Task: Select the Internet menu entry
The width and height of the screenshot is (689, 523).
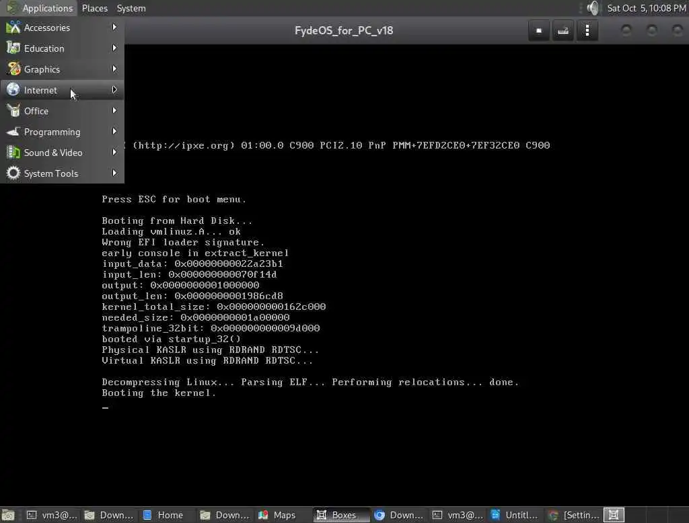Action: 62,90
